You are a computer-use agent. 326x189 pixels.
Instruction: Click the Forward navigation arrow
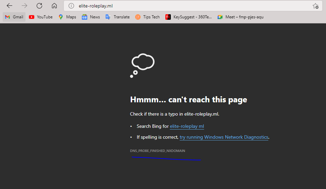click(x=24, y=6)
